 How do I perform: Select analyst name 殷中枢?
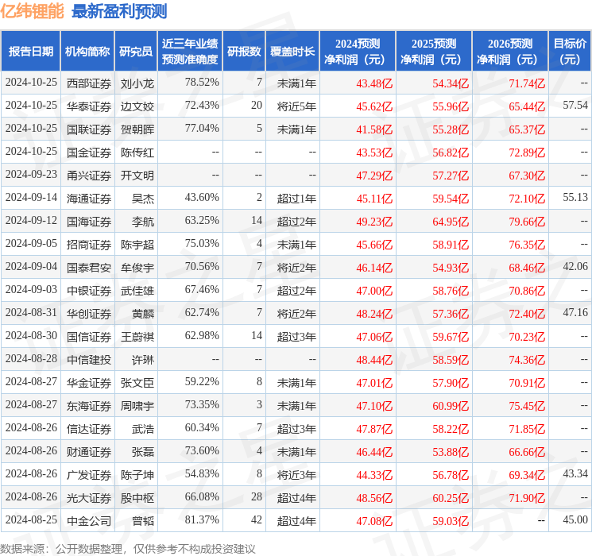point(137,498)
